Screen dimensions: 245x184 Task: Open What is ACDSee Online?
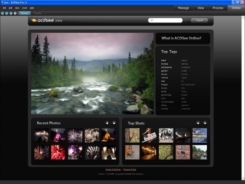[181, 38]
